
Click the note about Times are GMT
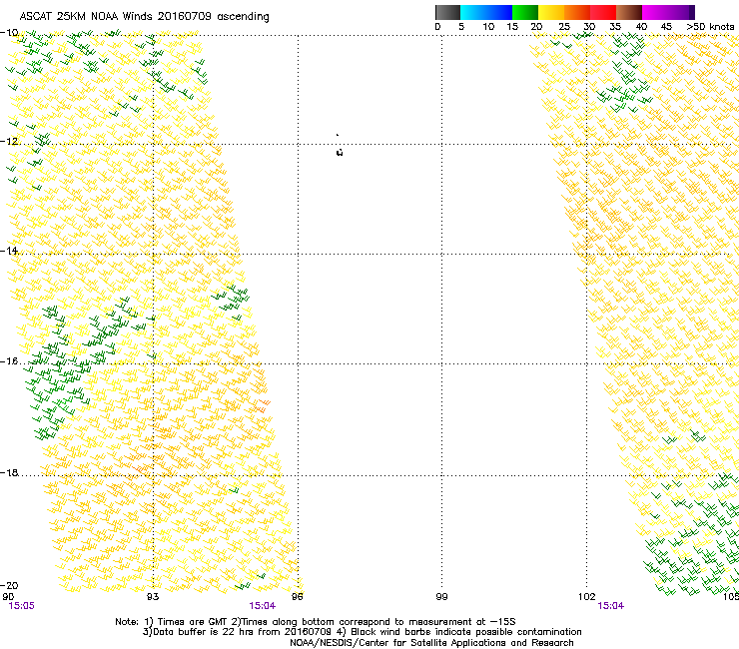(x=185, y=622)
